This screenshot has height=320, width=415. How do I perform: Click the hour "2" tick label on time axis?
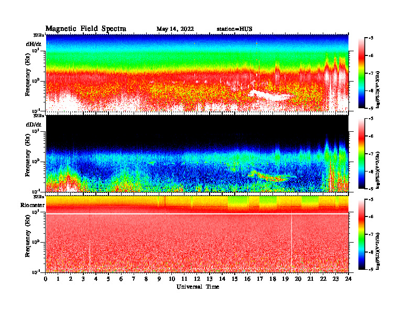71,279
